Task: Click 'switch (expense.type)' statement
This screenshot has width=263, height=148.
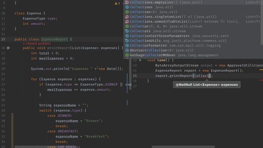Action: (62, 111)
